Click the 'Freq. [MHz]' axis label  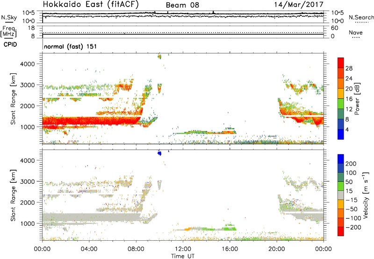coord(8,32)
